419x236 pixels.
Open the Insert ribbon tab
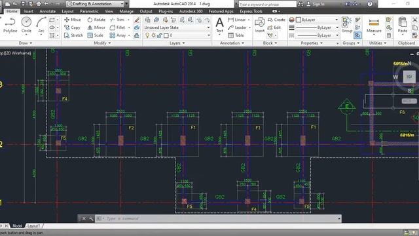[28, 11]
